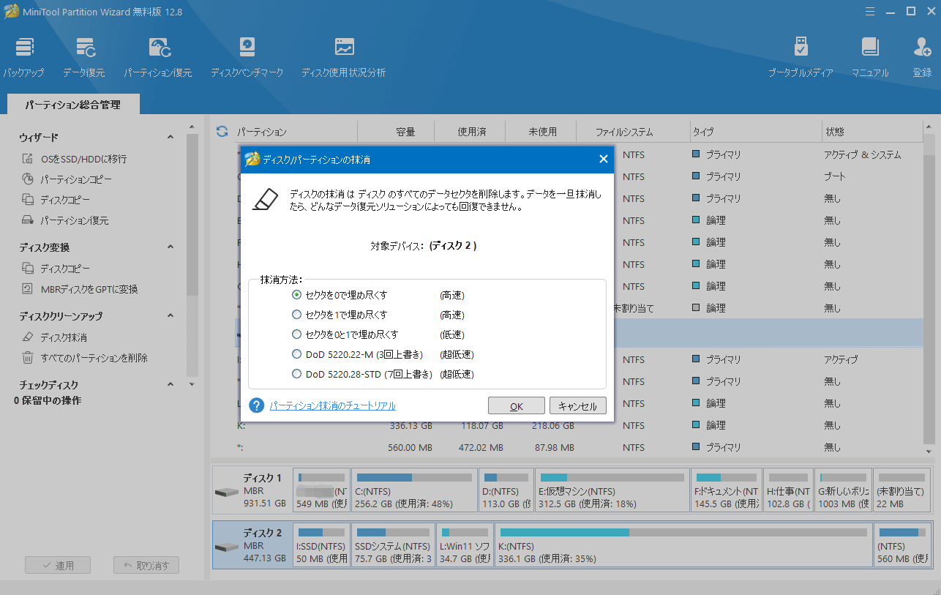
Task: Sort by ファイルシステム column header
Action: (633, 132)
